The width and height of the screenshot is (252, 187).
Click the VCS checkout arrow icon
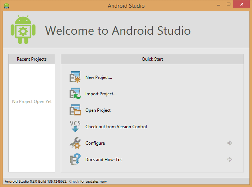pos(75,126)
